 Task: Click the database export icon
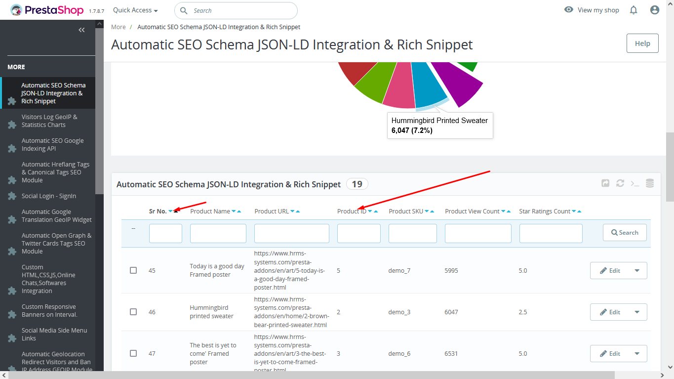click(x=650, y=183)
